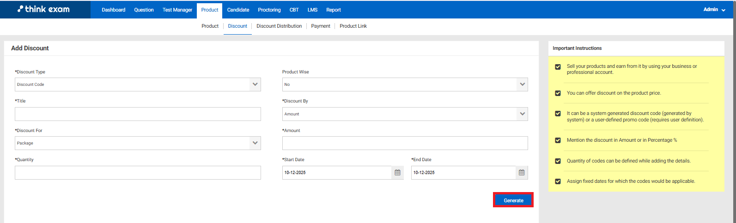This screenshot has width=736, height=223.
Task: Open the Discount For dropdown
Action: (x=138, y=143)
